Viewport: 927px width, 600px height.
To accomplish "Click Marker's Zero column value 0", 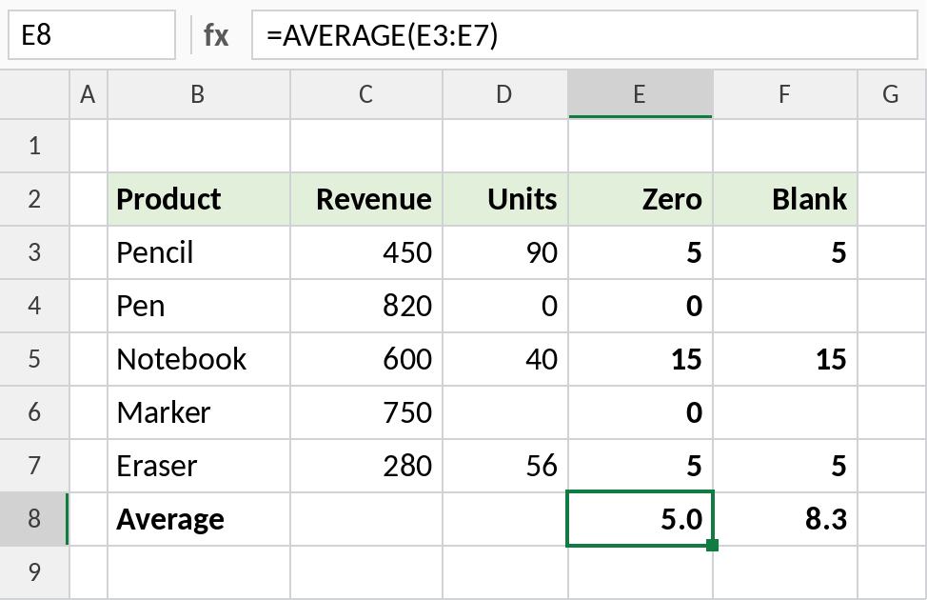I will (x=641, y=411).
